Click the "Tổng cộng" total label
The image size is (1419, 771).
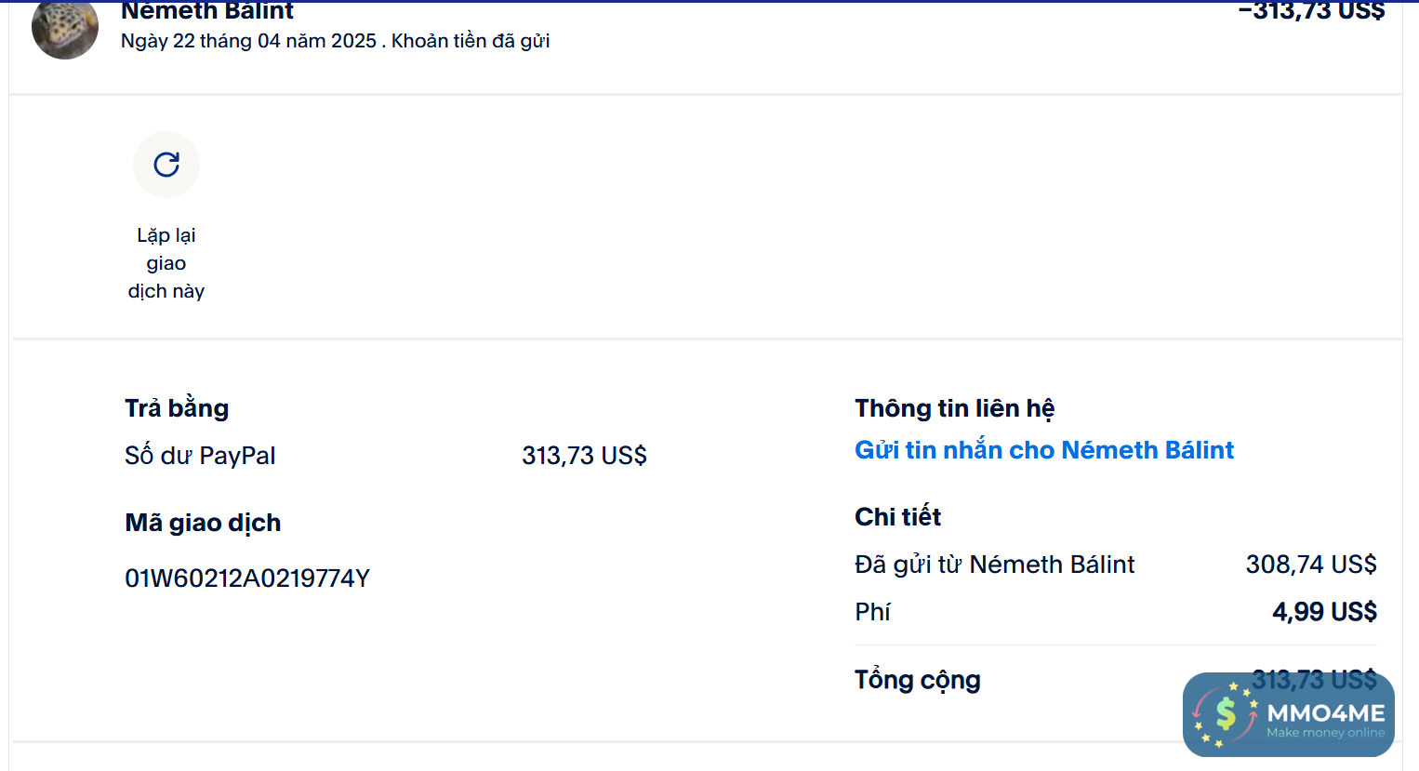(x=917, y=680)
